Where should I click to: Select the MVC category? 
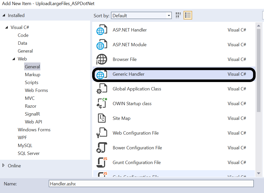(30, 98)
